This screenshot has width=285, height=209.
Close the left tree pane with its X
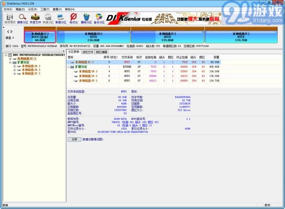point(64,51)
